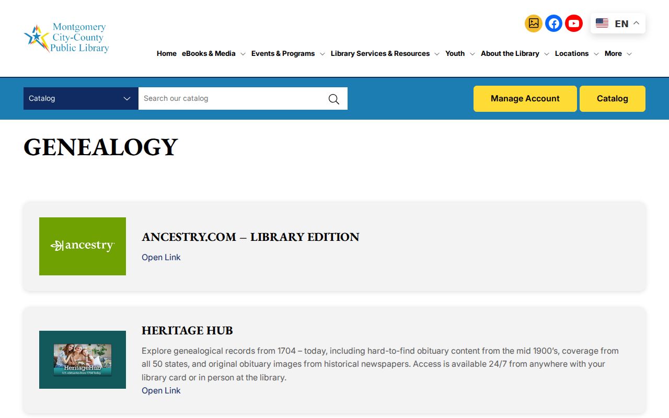This screenshot has width=669, height=418.
Task: Click the Heritage Hub heading
Action: tap(187, 331)
